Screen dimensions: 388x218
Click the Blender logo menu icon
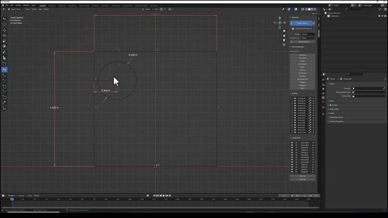(x=2, y=5)
